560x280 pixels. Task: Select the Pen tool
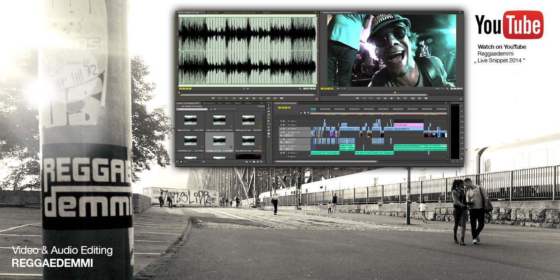269,131
